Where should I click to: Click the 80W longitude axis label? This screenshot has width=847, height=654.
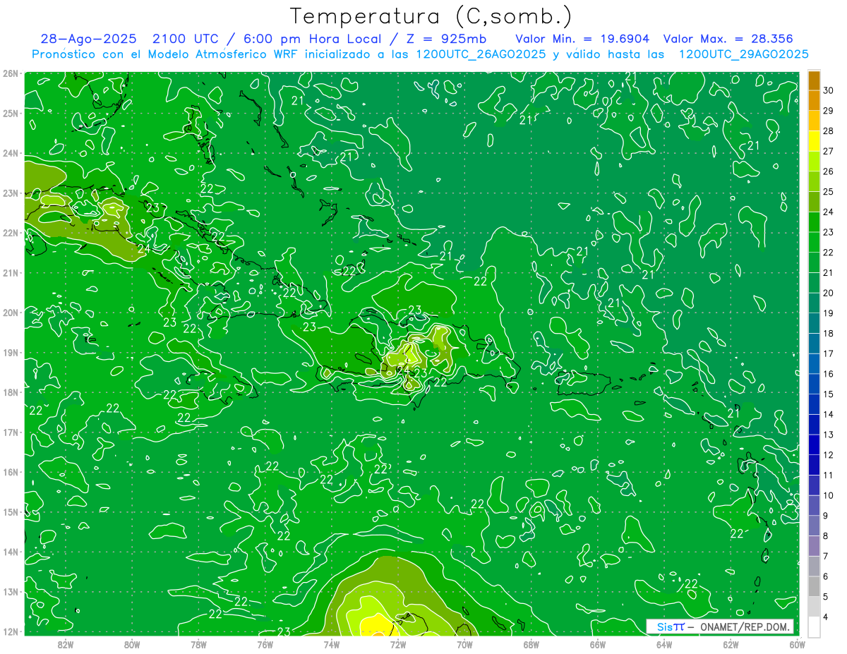[x=132, y=644]
